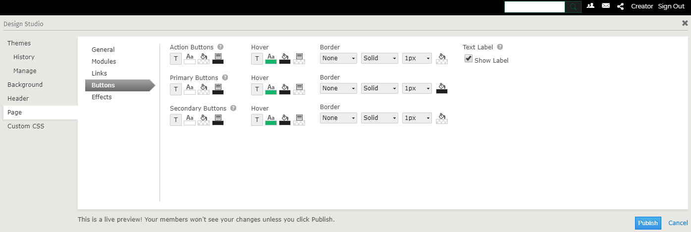Open the Action Buttons gradient color picker
This screenshot has width=691, height=232.
tap(217, 59)
